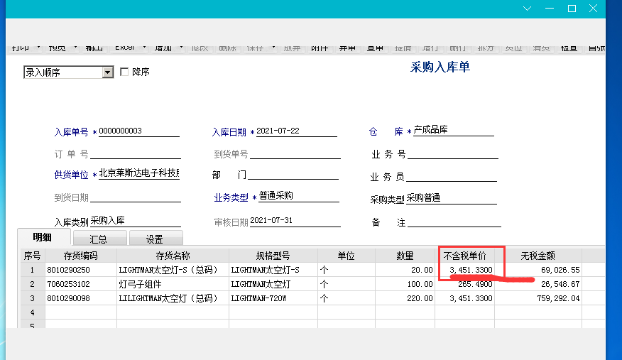The width and height of the screenshot is (622, 360).
Task: Switch to the 明细 tab
Action: click(43, 237)
